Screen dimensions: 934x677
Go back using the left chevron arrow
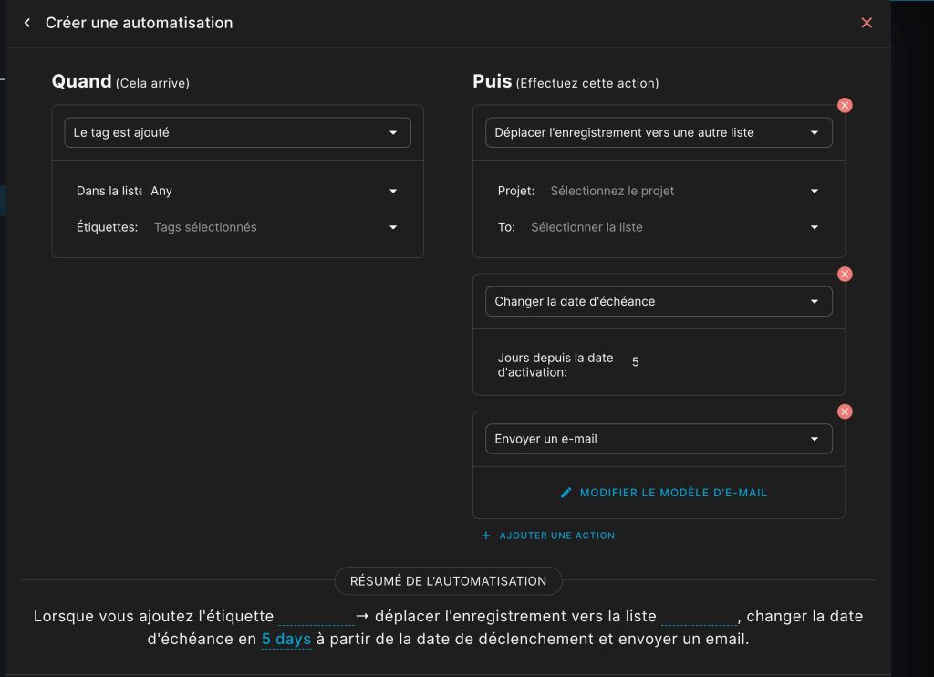tap(27, 23)
